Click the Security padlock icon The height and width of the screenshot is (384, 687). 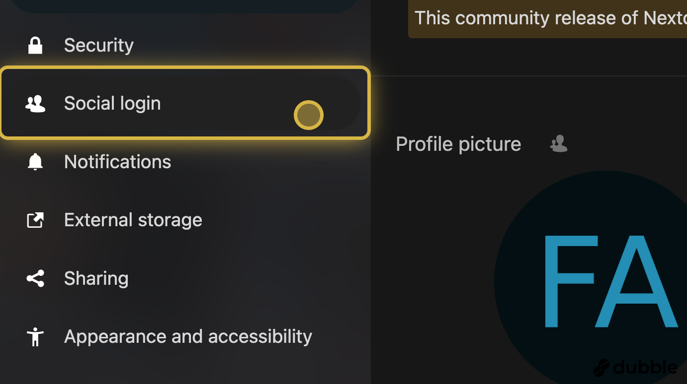[x=35, y=45]
